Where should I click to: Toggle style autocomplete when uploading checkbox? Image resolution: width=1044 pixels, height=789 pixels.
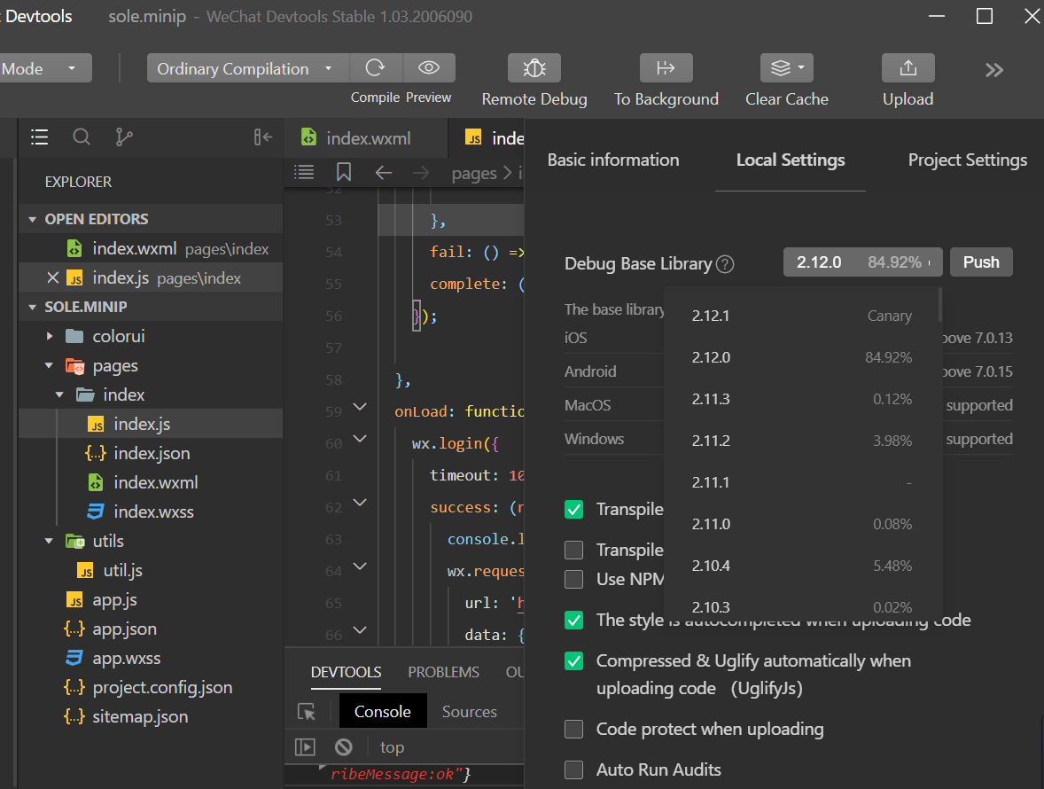(x=574, y=620)
